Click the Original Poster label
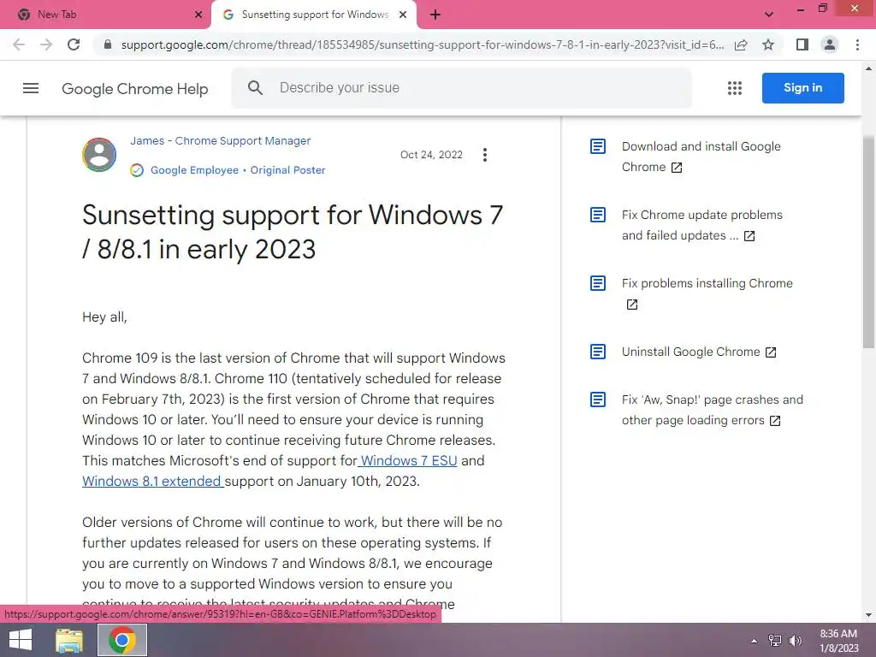Screen dimensions: 876x657 [287, 170]
